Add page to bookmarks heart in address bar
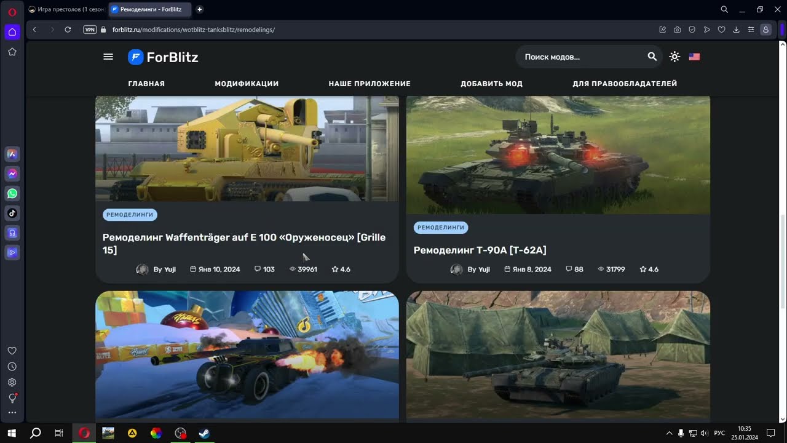 721,30
